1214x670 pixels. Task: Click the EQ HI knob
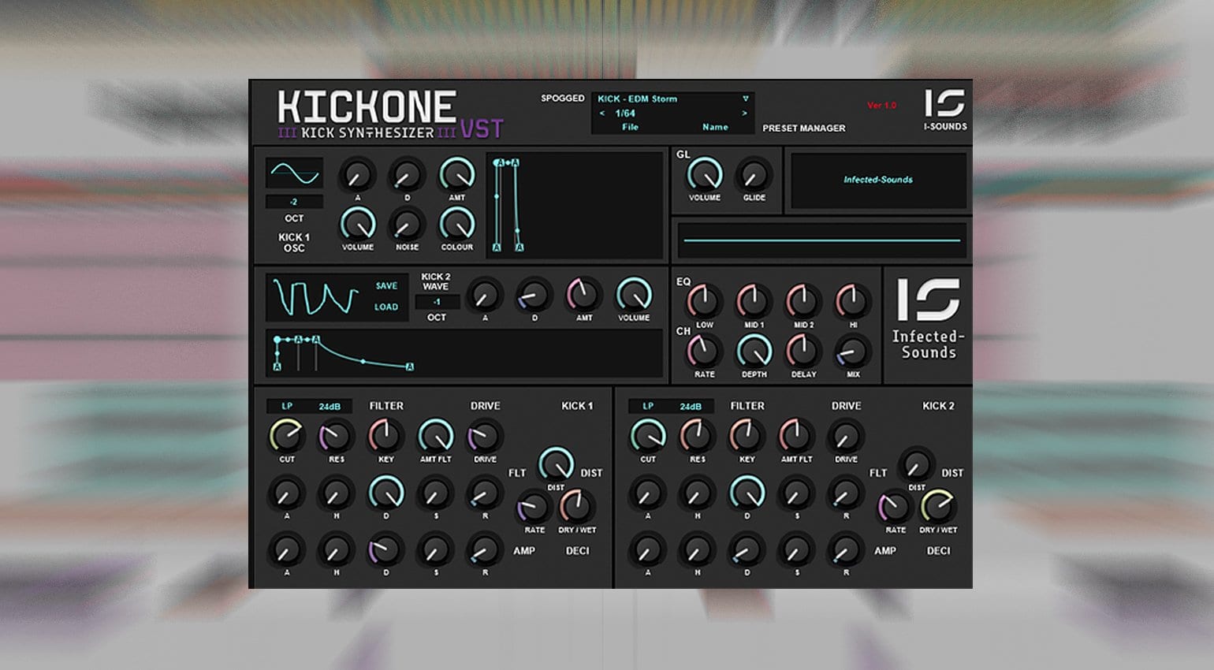853,301
